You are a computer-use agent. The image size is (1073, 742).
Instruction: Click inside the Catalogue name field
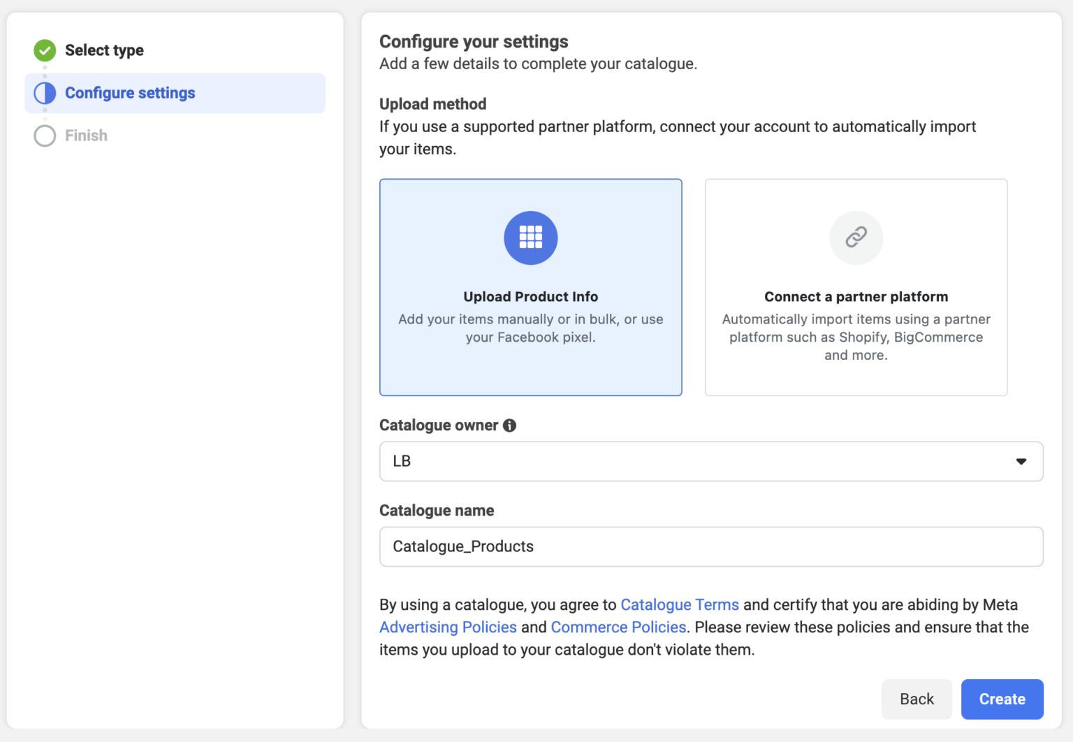710,546
